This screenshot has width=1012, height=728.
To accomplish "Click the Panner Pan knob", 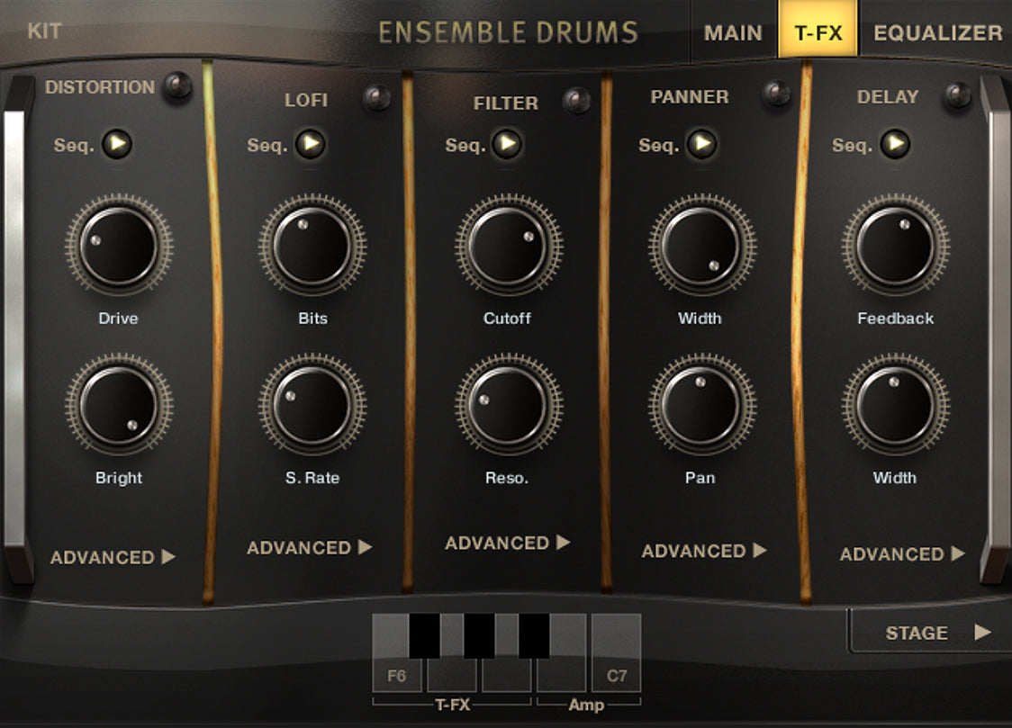I will pyautogui.click(x=701, y=405).
